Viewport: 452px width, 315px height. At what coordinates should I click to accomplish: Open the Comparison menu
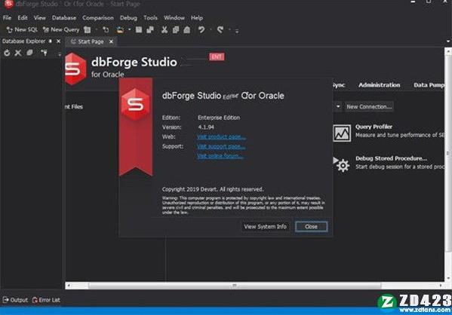click(98, 18)
